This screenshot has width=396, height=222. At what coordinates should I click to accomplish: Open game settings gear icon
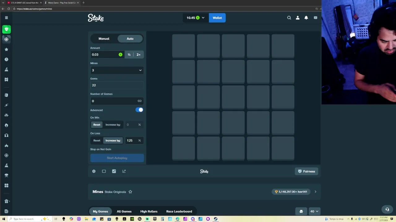(x=94, y=171)
